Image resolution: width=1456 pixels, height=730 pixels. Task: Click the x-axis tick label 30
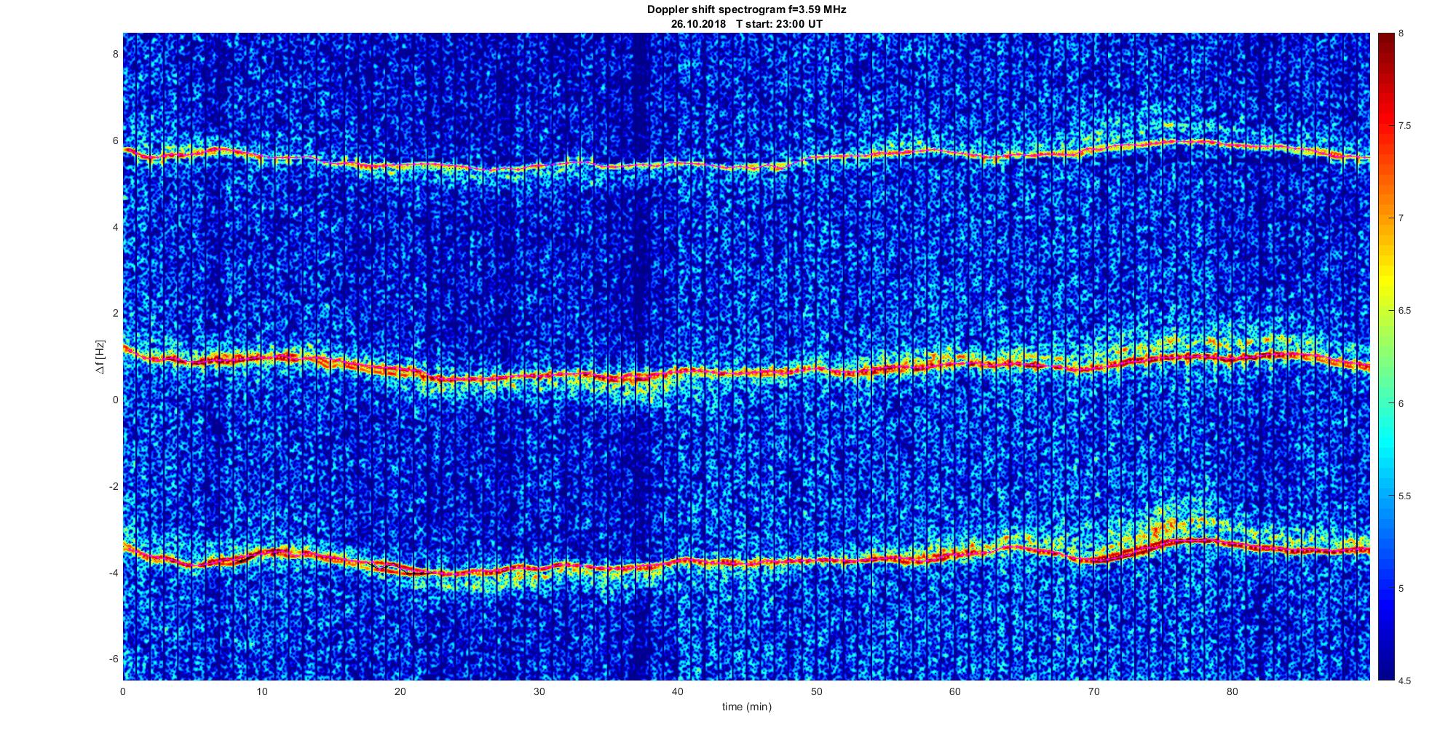coord(539,691)
